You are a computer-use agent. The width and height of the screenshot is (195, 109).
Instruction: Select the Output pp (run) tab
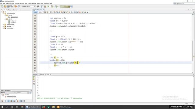pyautogui.click(x=45, y=75)
